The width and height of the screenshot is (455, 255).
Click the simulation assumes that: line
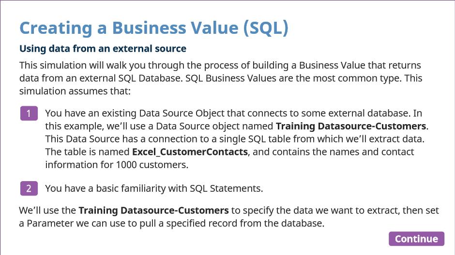click(75, 91)
